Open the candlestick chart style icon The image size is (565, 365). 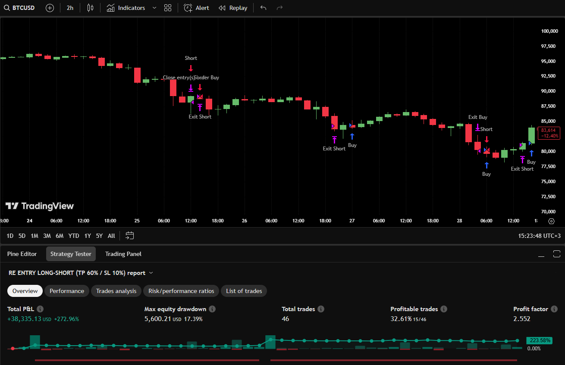90,8
